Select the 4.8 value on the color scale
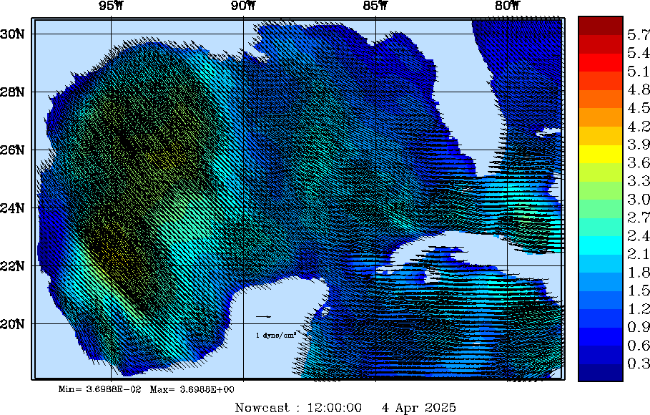The width and height of the screenshot is (650, 415). pyautogui.click(x=639, y=89)
